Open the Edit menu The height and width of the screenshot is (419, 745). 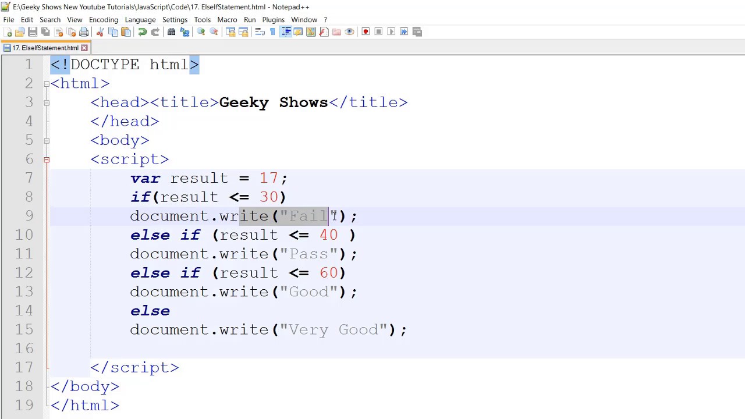pyautogui.click(x=27, y=19)
